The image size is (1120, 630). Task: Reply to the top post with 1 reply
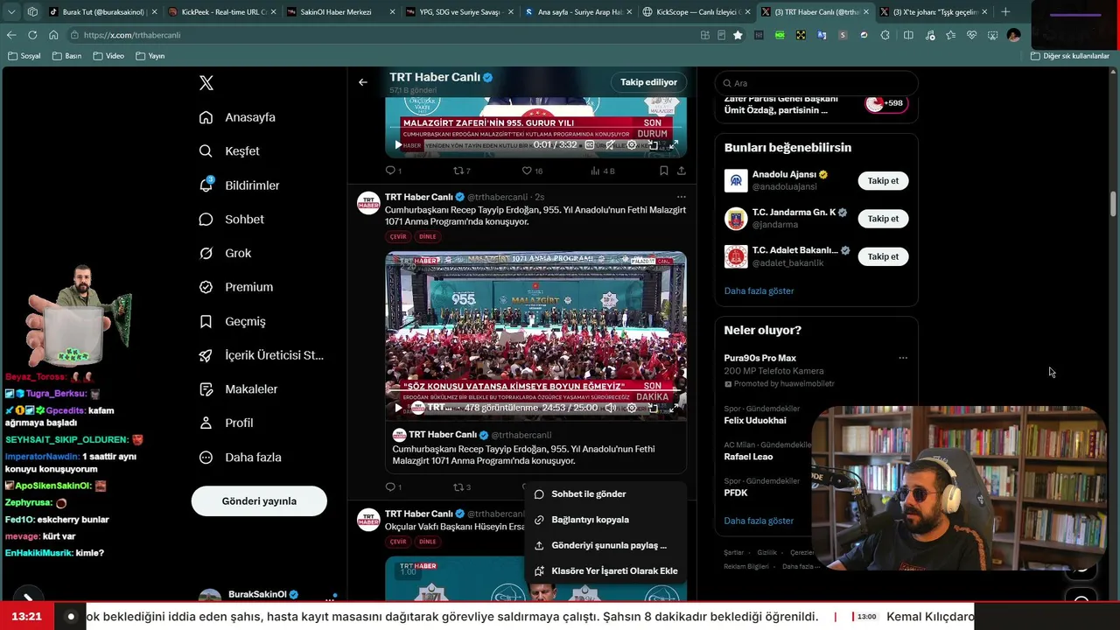(x=393, y=171)
